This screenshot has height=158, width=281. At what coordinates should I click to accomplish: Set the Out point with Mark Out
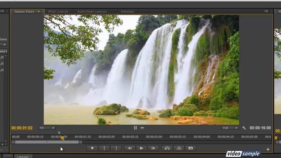tap(116, 148)
